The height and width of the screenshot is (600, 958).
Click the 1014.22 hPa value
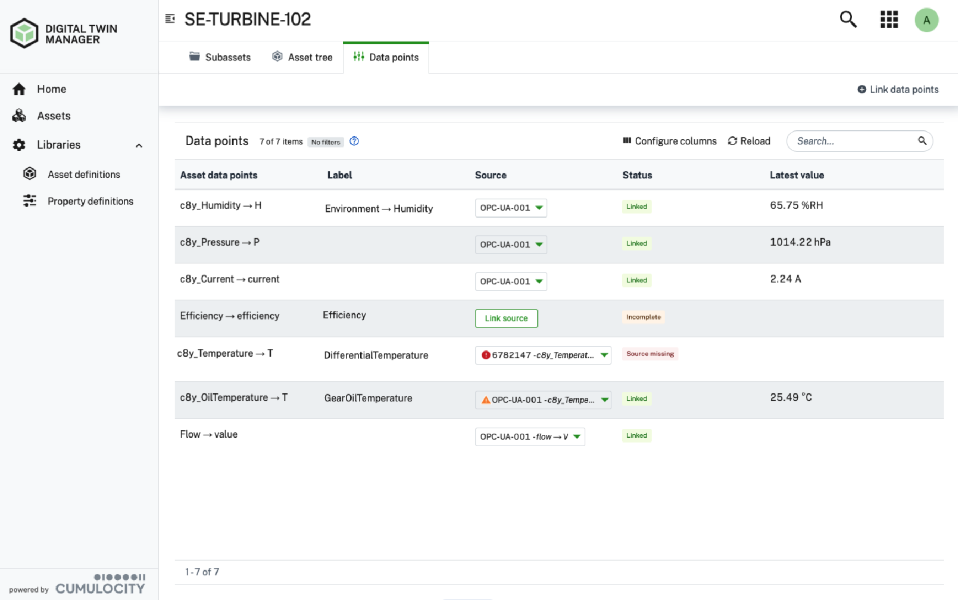click(800, 242)
